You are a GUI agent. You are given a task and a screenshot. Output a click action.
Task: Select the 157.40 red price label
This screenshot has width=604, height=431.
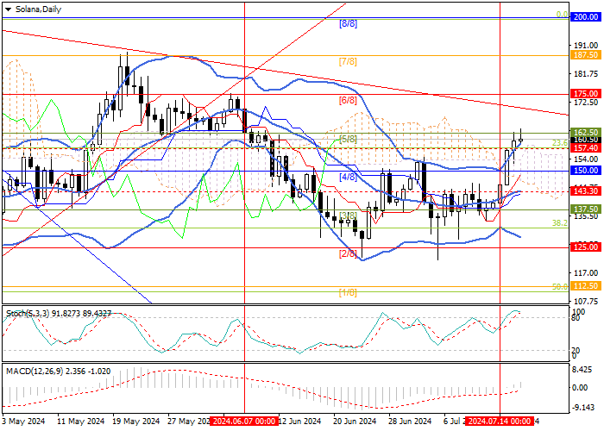click(586, 147)
